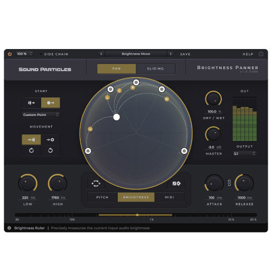
Task: Select the gold Rs channel marker
Action: point(167,99)
